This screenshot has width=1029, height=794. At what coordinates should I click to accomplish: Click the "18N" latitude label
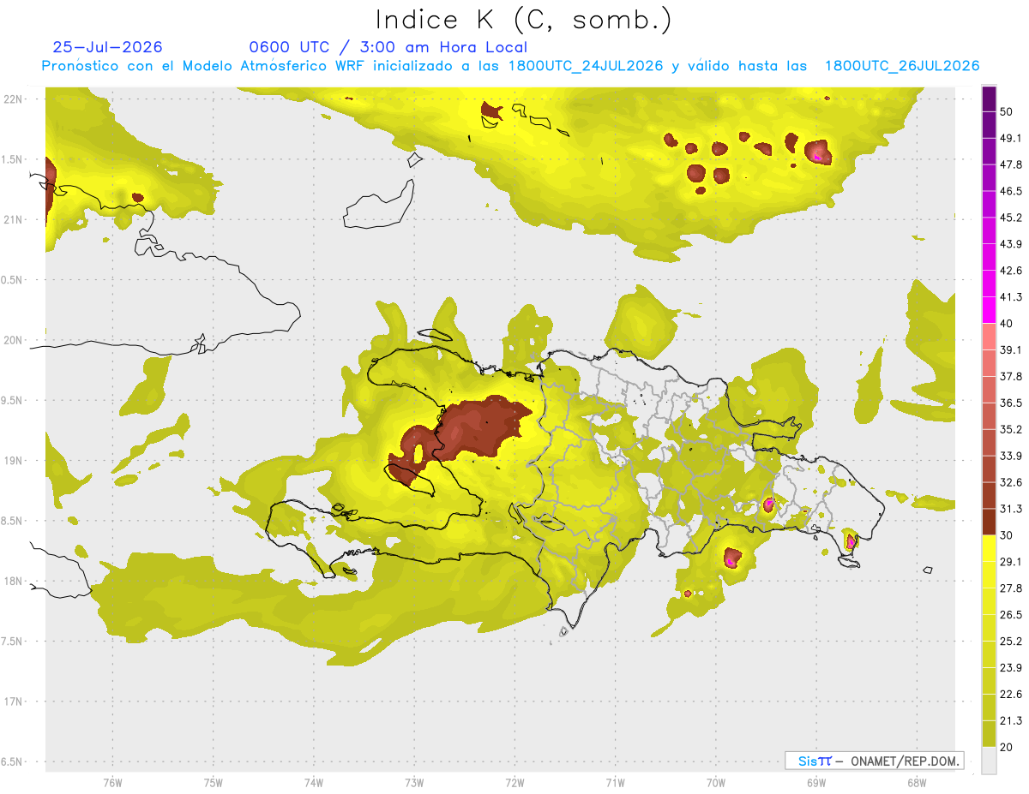(x=15, y=582)
